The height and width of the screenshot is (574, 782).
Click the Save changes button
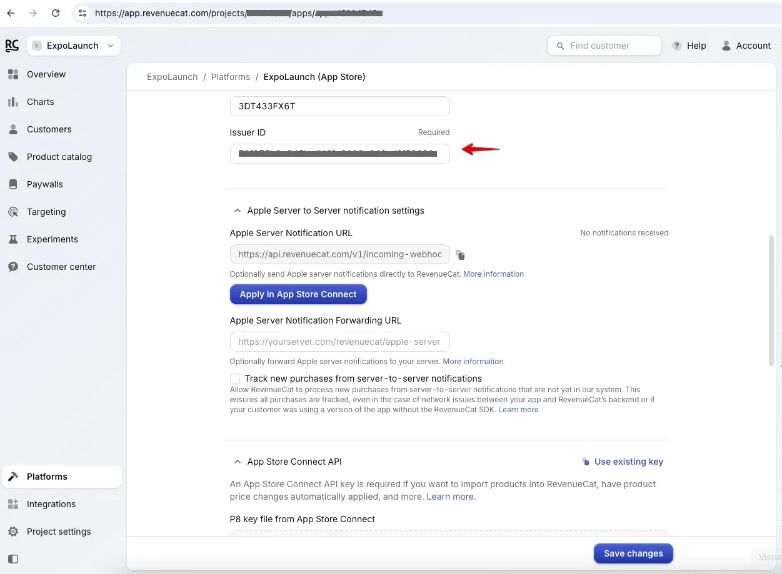click(633, 553)
